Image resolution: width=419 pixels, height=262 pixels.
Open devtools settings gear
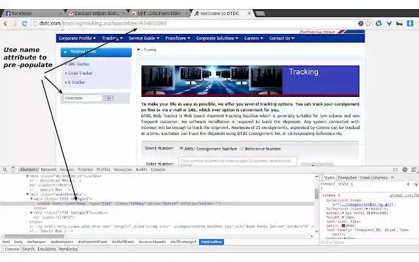(x=405, y=170)
